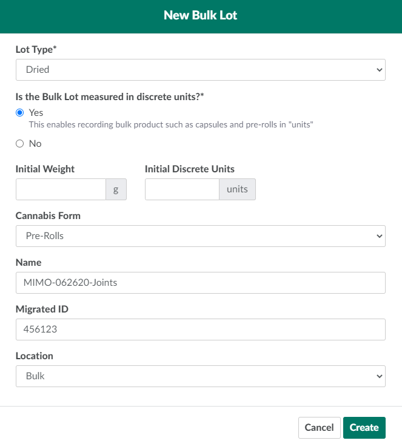This screenshot has width=402, height=446.
Task: Select the Yes radio button
Action: pyautogui.click(x=20, y=113)
